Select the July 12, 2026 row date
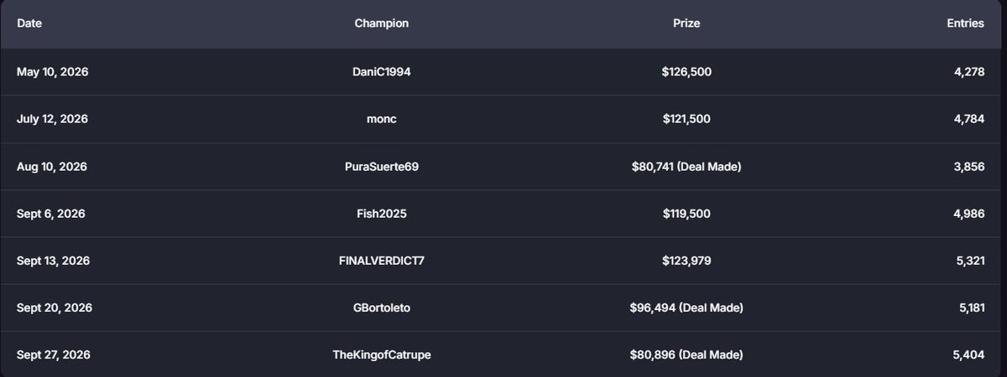The image size is (1007, 377). pyautogui.click(x=52, y=119)
